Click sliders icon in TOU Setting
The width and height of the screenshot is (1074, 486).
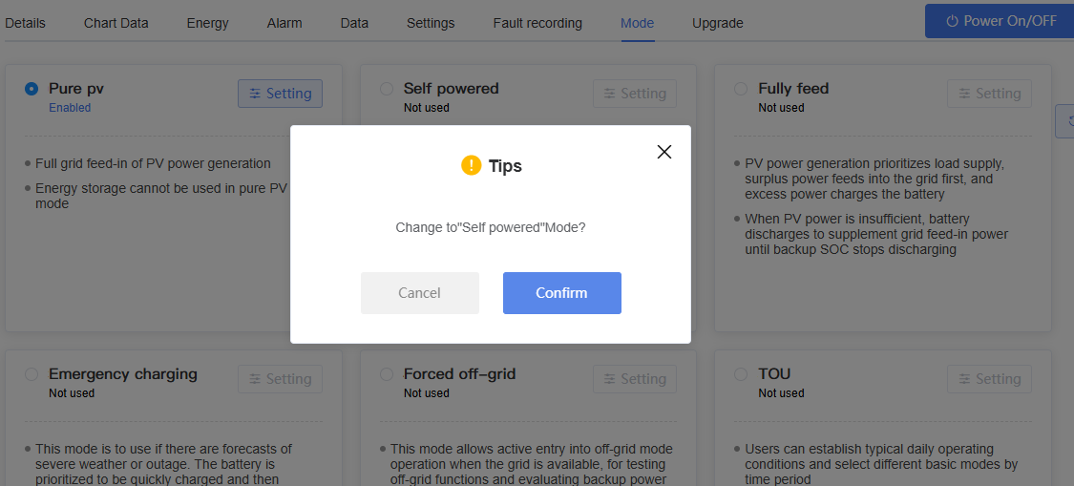click(964, 379)
